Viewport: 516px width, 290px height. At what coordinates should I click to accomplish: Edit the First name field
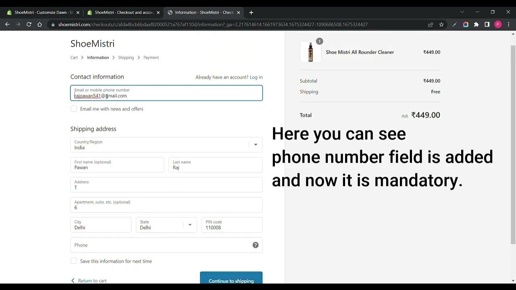117,165
